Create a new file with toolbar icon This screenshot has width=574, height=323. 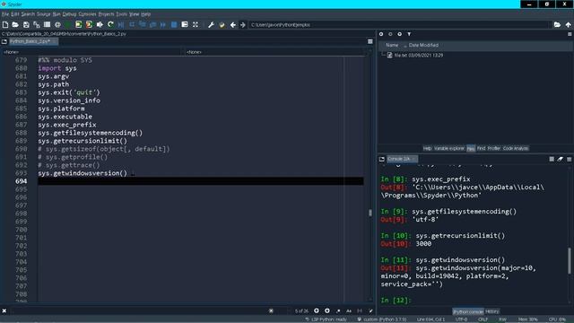click(x=5, y=24)
